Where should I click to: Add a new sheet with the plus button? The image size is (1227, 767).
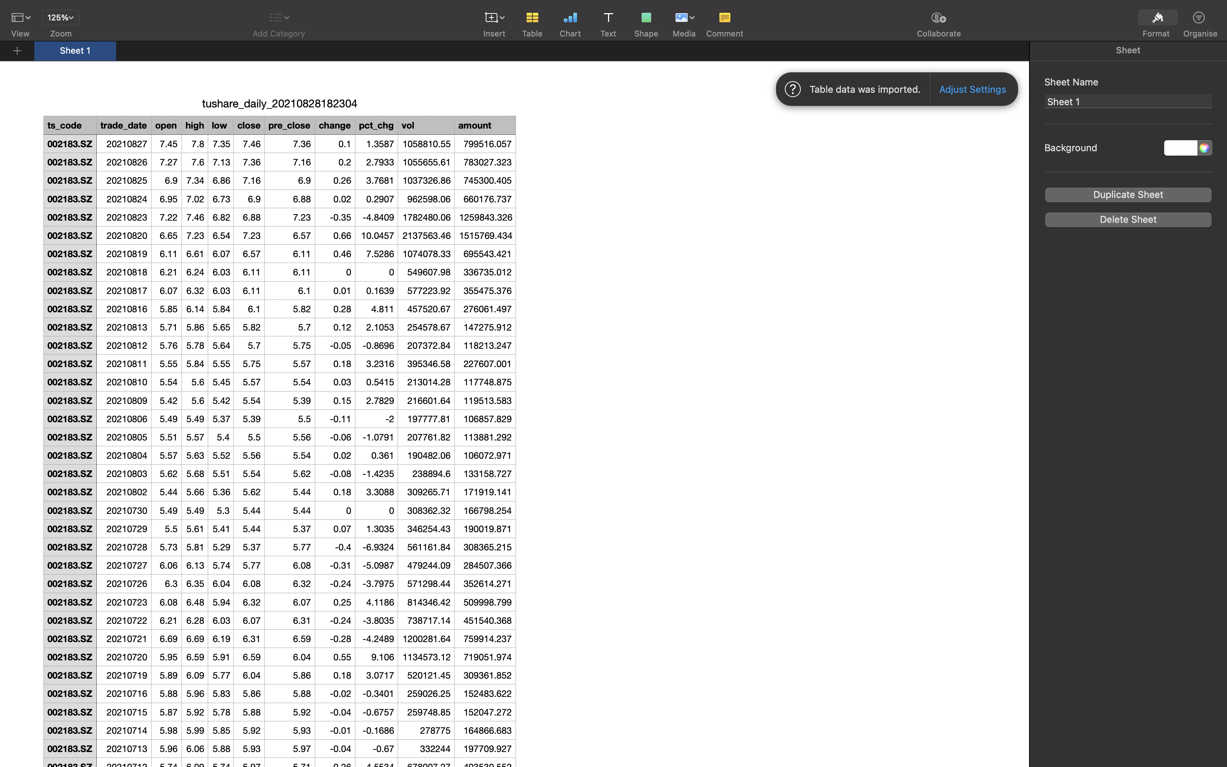point(17,51)
